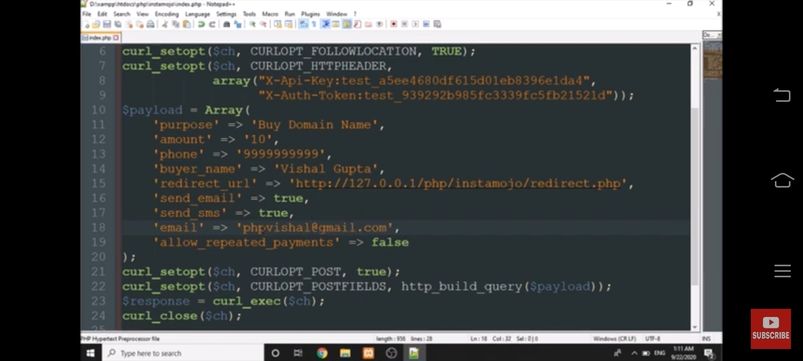Click the editor vertical scrollbar thumb
This screenshot has height=361, width=803.
(x=694, y=197)
